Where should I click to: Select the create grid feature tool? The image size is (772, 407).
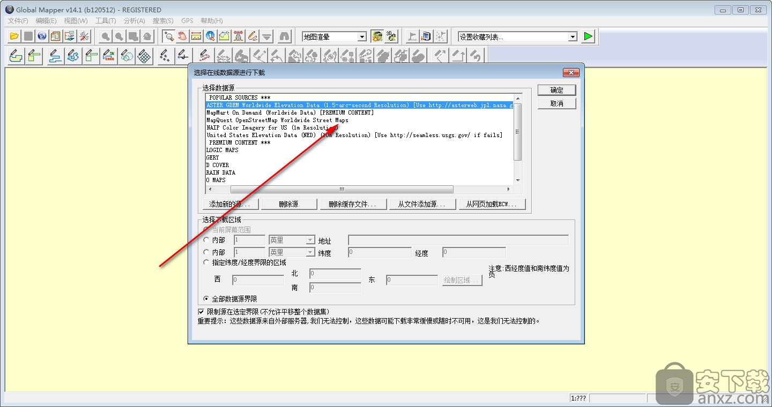145,56
